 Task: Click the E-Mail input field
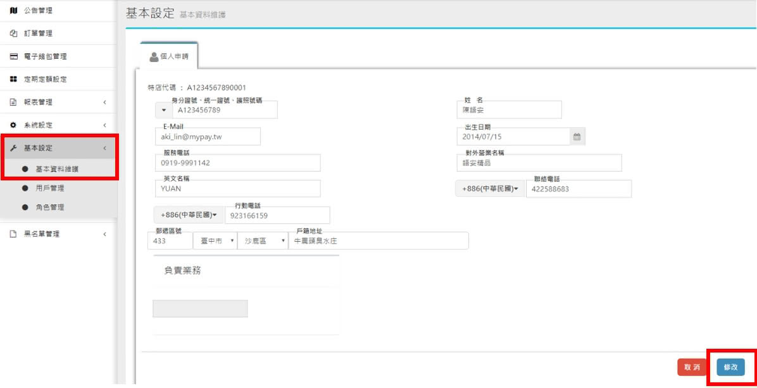pos(208,137)
